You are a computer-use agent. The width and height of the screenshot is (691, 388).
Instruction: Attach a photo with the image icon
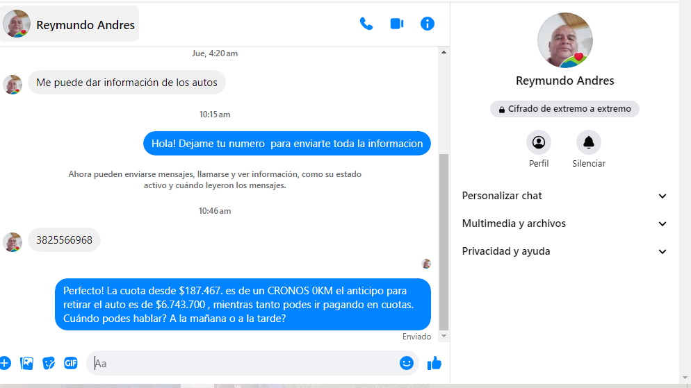tap(27, 363)
